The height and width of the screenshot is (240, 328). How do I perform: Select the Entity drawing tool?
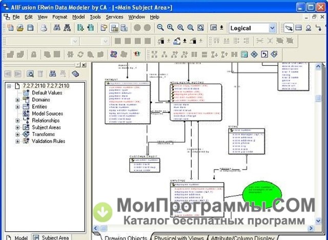click(298, 28)
